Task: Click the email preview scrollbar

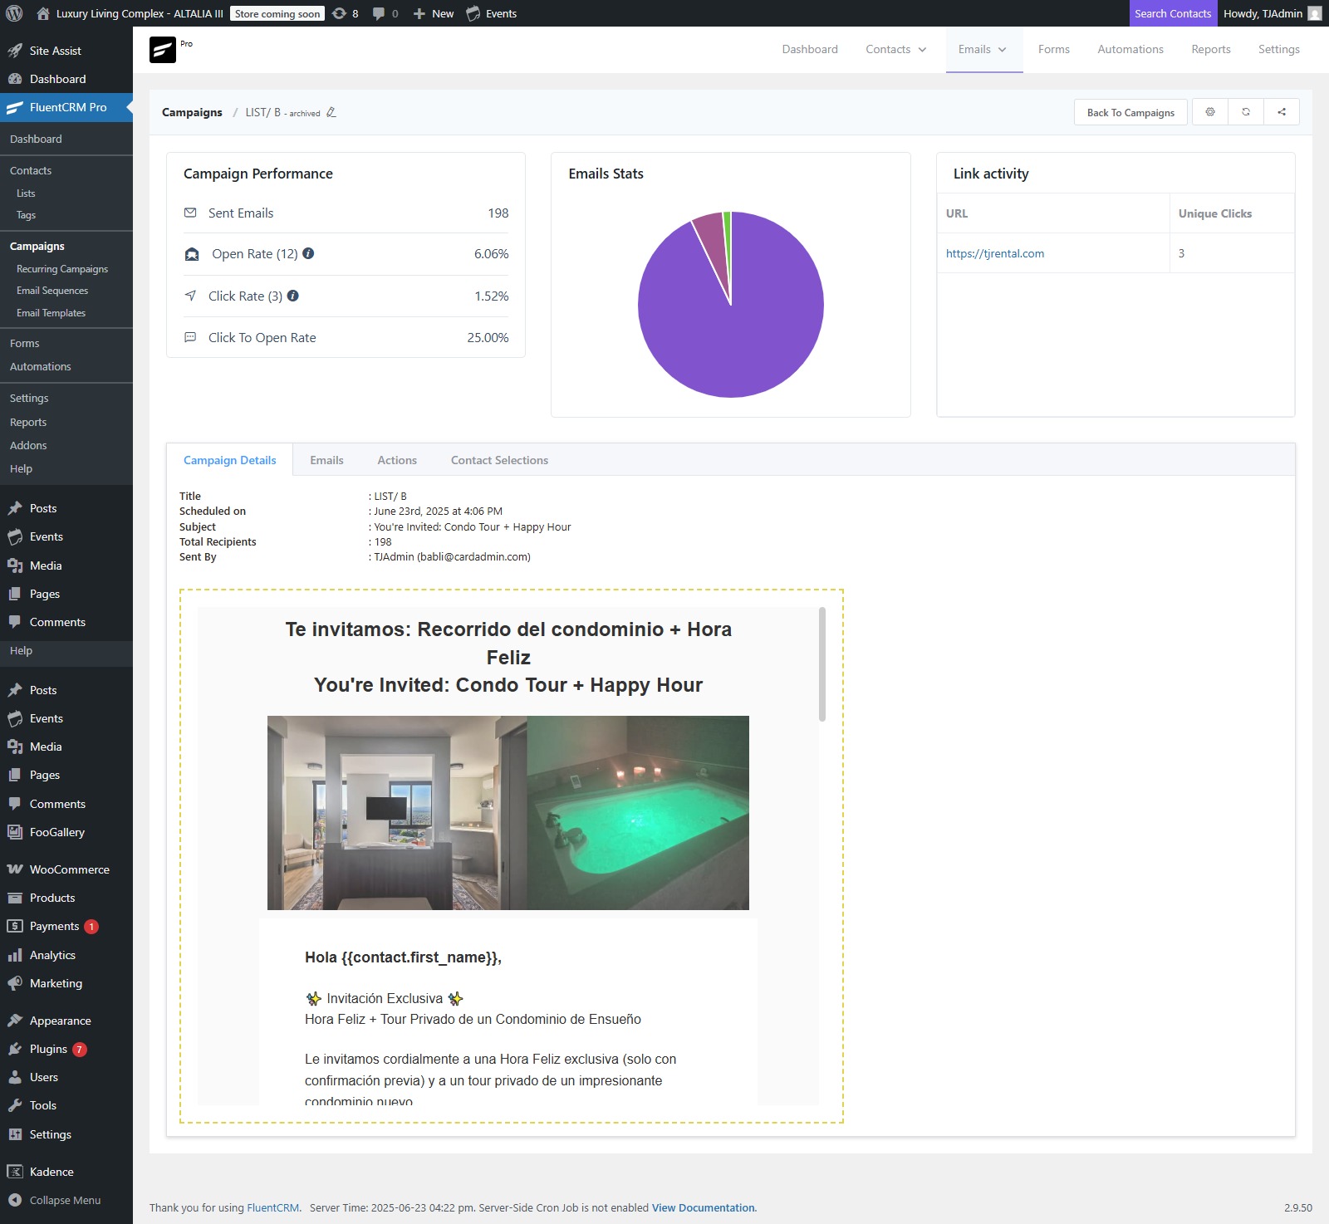Action: tap(822, 664)
